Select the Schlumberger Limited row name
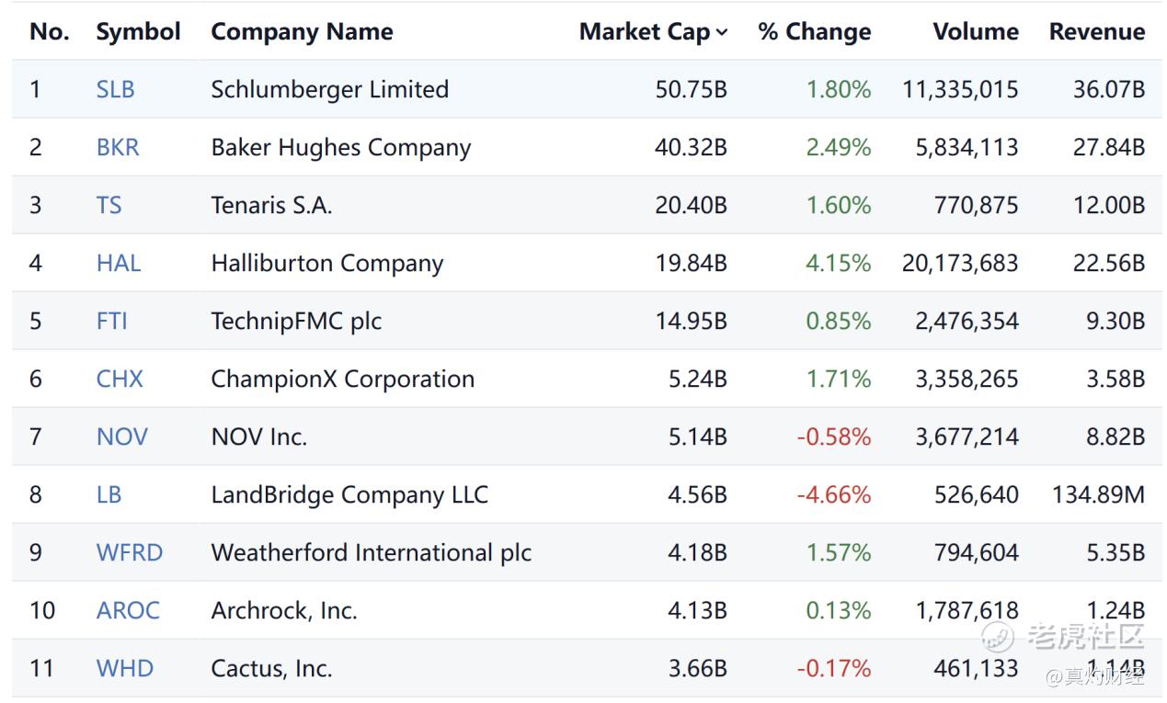The image size is (1167, 703). coord(329,89)
